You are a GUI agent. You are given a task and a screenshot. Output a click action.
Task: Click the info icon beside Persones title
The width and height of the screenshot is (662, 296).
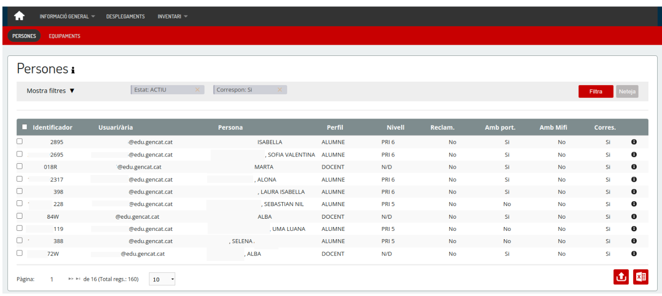point(73,70)
